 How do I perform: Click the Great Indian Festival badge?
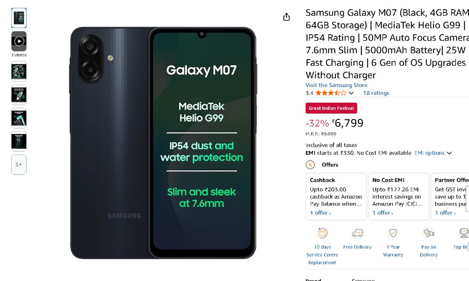(x=331, y=108)
